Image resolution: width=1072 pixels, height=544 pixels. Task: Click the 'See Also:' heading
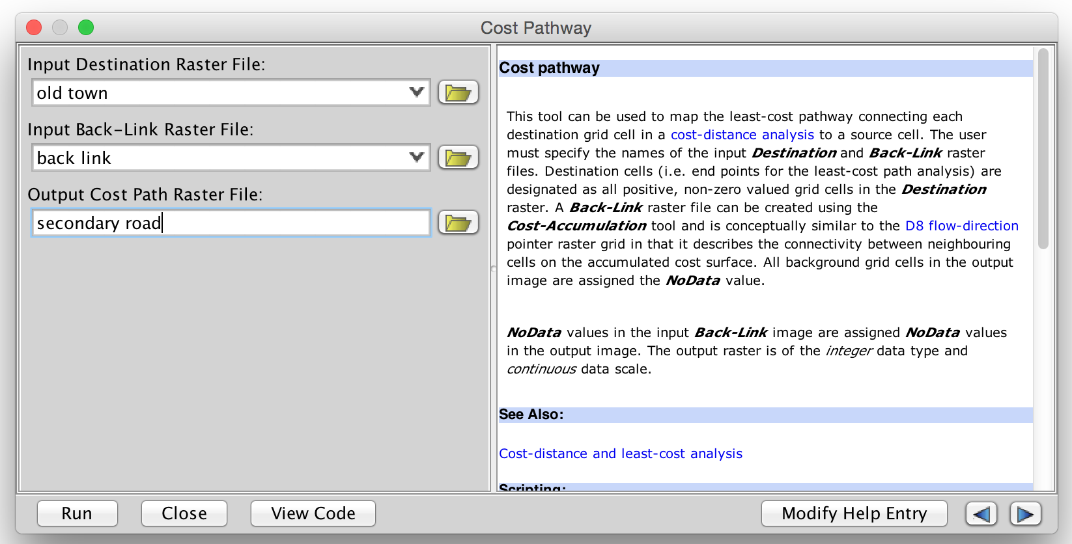click(531, 415)
